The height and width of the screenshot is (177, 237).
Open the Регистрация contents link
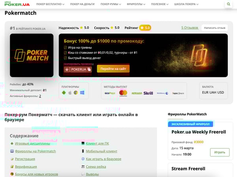pyautogui.click(x=25, y=159)
